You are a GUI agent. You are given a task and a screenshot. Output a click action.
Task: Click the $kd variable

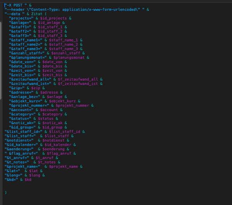pyautogui.click(x=28, y=180)
